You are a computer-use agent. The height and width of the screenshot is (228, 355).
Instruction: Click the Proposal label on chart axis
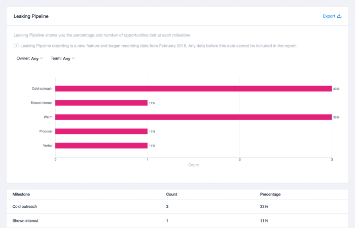tap(46, 131)
